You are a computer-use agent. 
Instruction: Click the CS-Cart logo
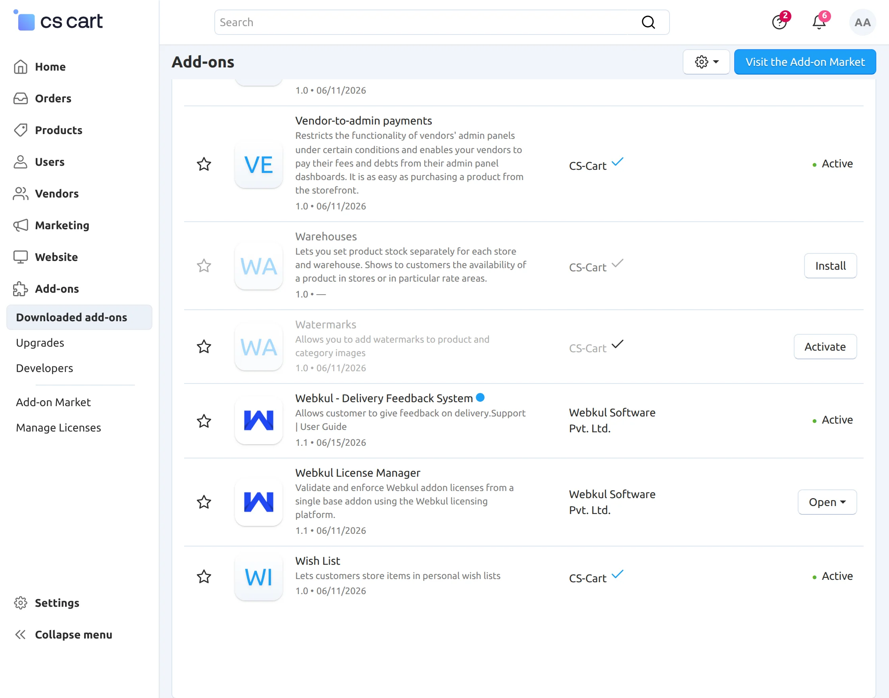tap(58, 21)
